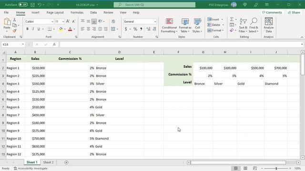Apply the red Font Color swatch
The height and width of the screenshot is (171, 305).
click(70, 29)
